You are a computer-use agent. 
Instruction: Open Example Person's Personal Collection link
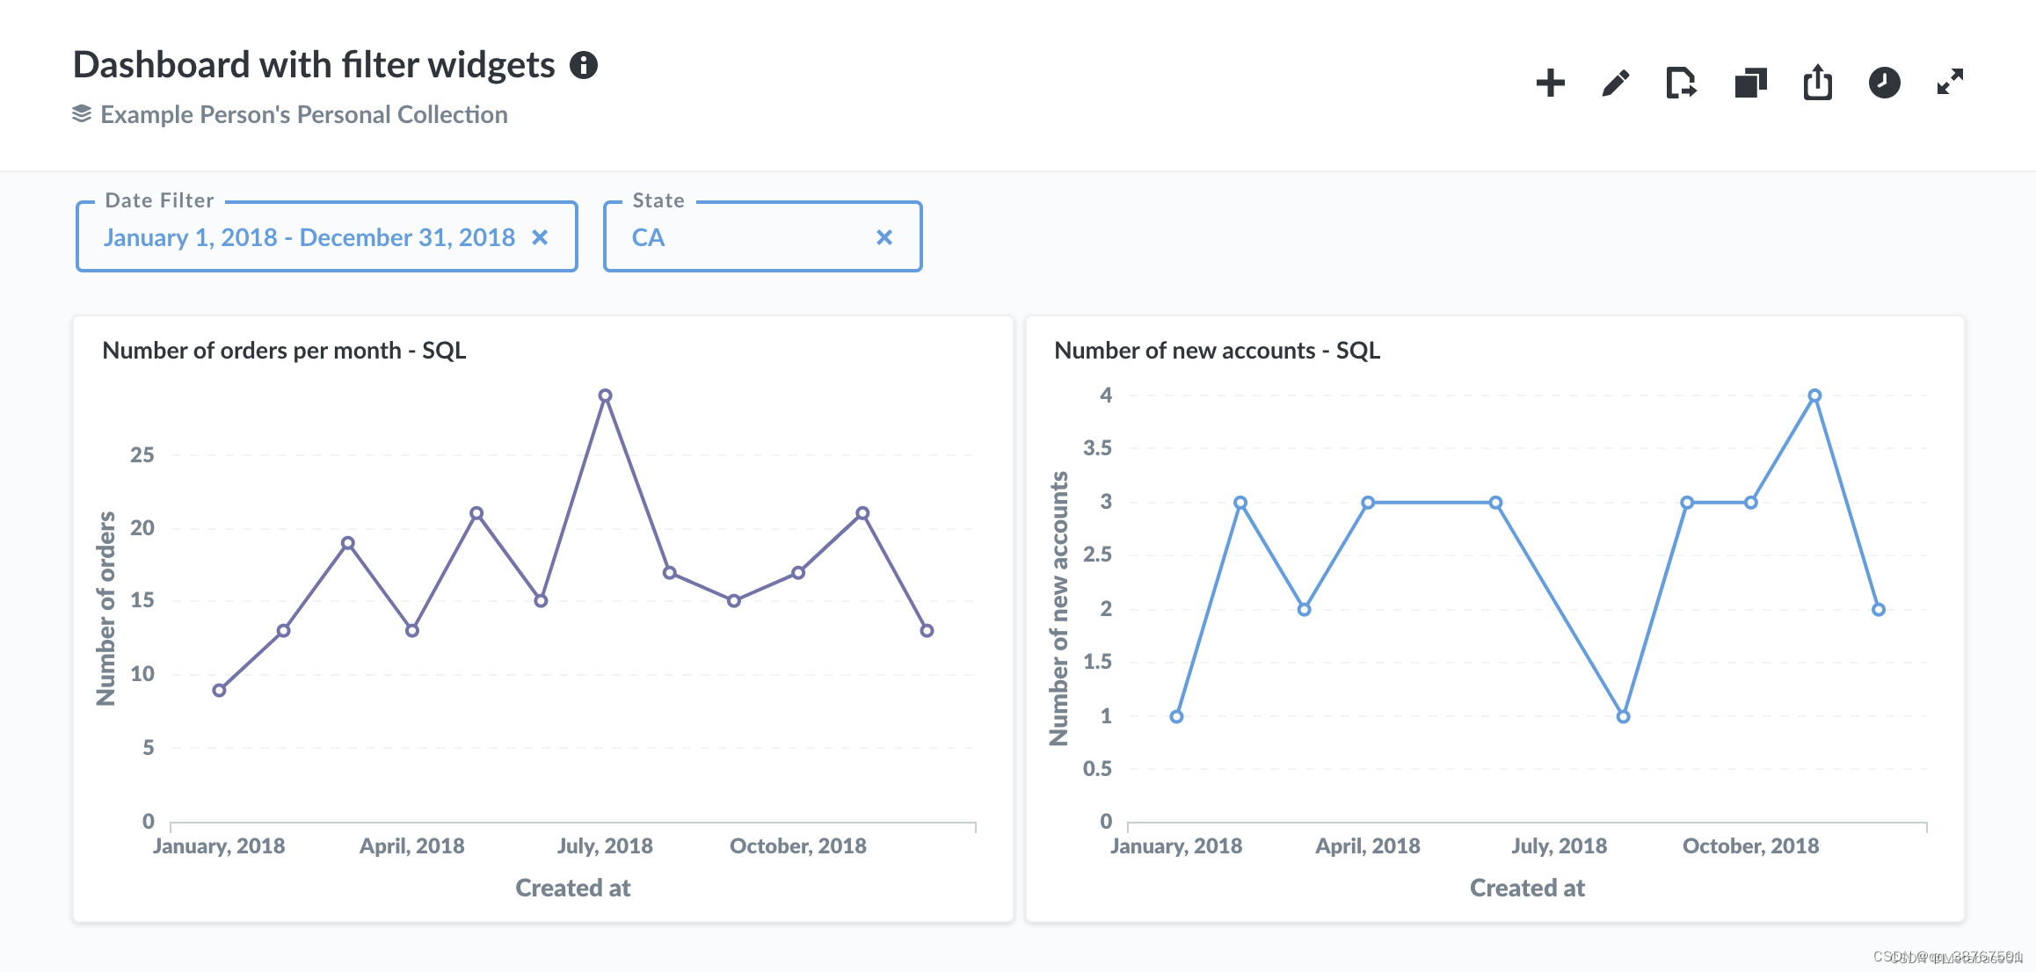tap(303, 114)
